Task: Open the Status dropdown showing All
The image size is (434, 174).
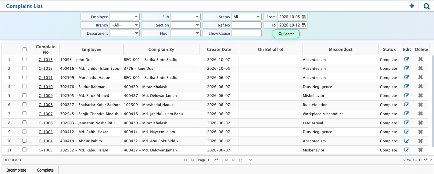Action: pyautogui.click(x=246, y=17)
